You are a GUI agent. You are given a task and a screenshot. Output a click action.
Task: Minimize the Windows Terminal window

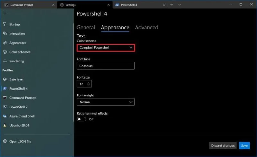(230, 4)
